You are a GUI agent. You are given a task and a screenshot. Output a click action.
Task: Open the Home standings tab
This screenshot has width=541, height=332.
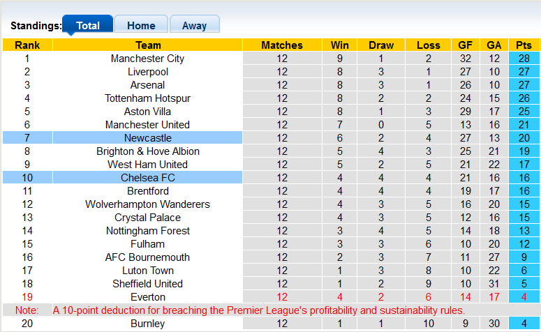141,26
